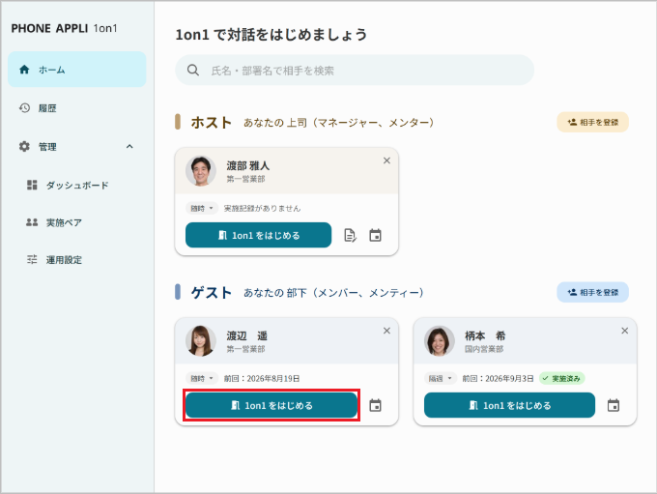Click 渡辺 遥 profile photo

201,341
